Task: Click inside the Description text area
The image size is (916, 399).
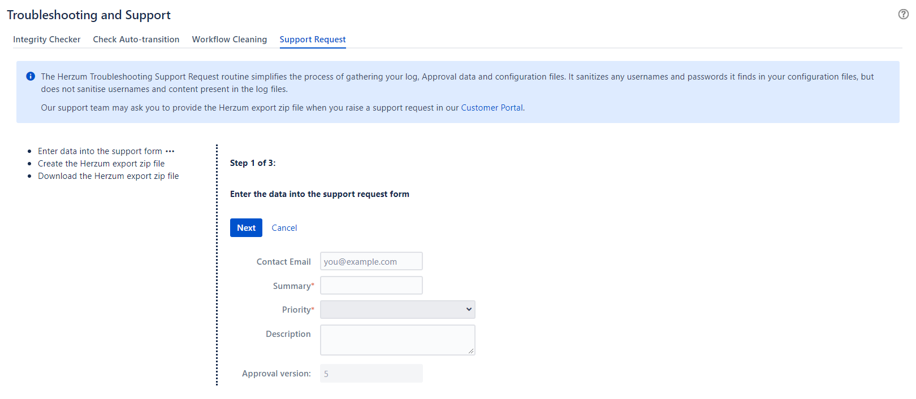Action: (397, 339)
